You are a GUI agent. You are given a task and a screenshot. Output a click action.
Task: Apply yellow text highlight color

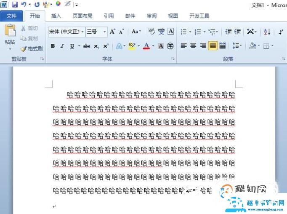click(132, 46)
